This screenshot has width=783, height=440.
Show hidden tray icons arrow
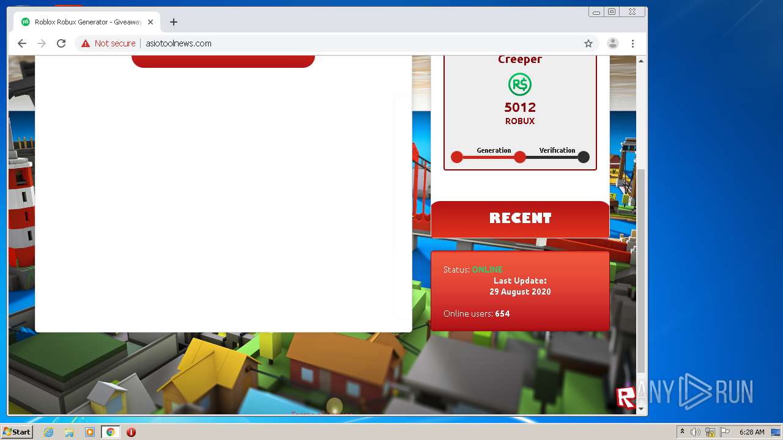coord(682,432)
